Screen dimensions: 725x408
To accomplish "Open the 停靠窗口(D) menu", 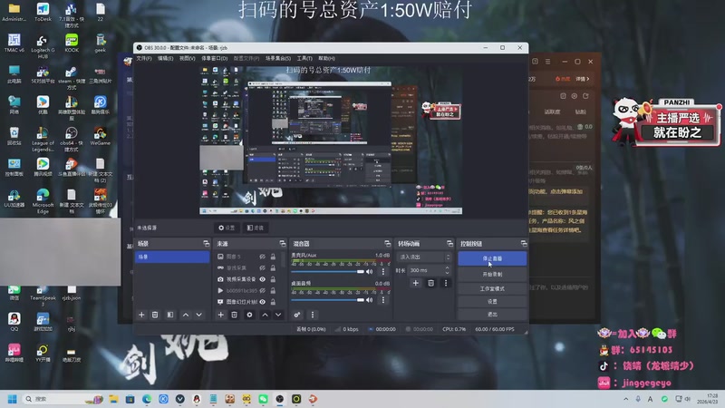I will [215, 58].
